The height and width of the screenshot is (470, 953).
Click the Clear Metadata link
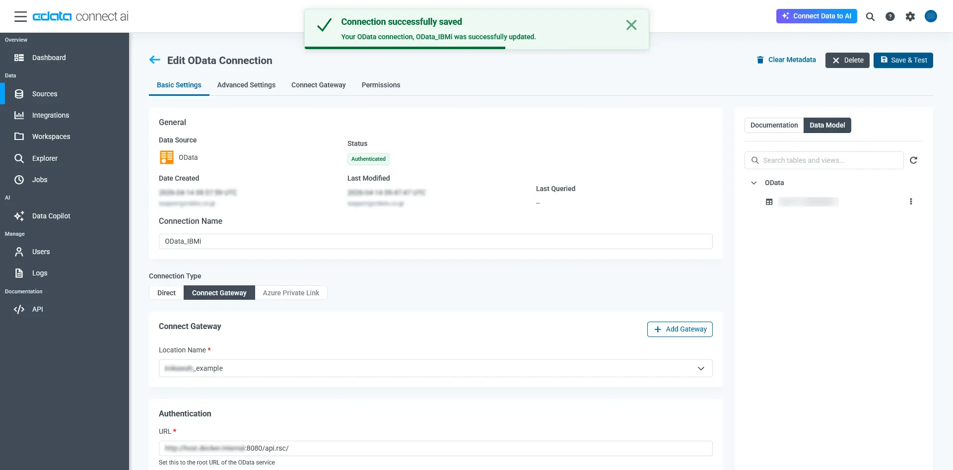(x=792, y=60)
